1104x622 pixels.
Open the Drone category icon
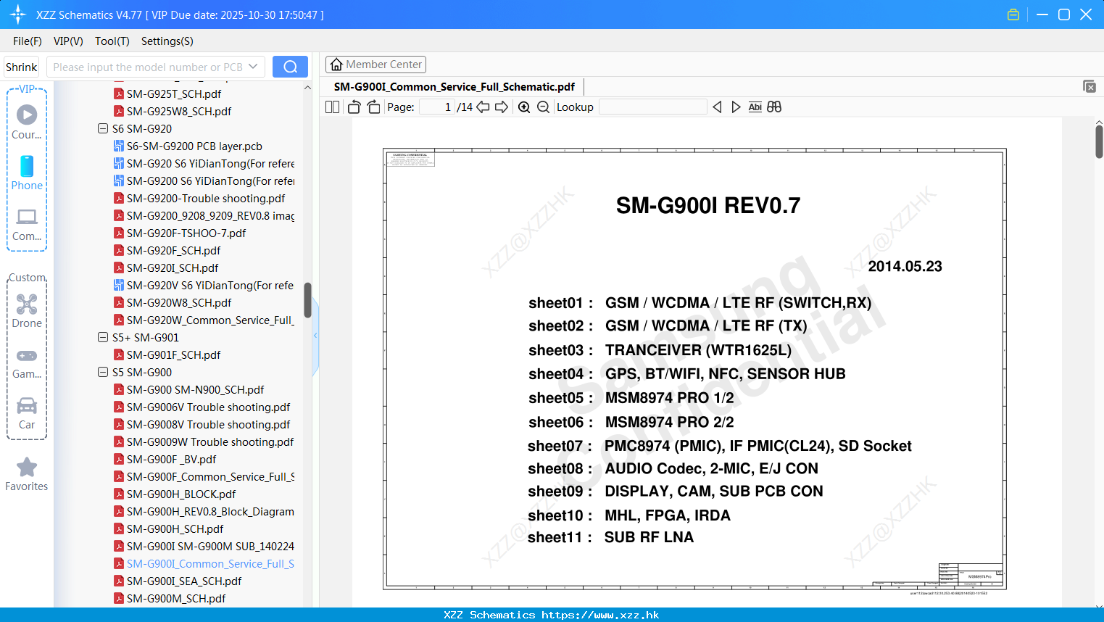27,304
